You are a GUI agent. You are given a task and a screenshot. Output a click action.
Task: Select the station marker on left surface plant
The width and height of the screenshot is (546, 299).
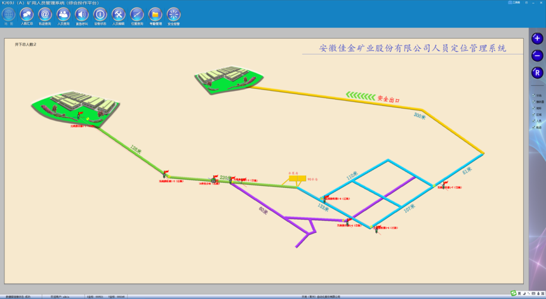tap(80, 115)
